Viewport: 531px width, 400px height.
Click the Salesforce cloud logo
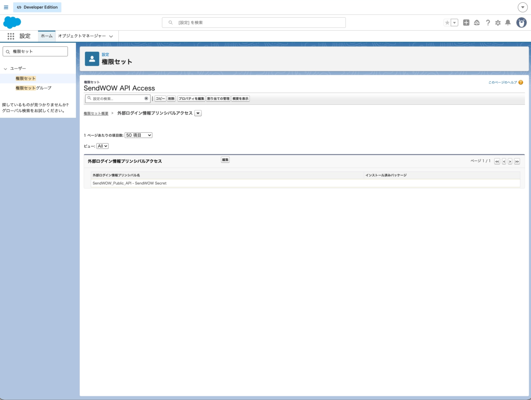(12, 22)
